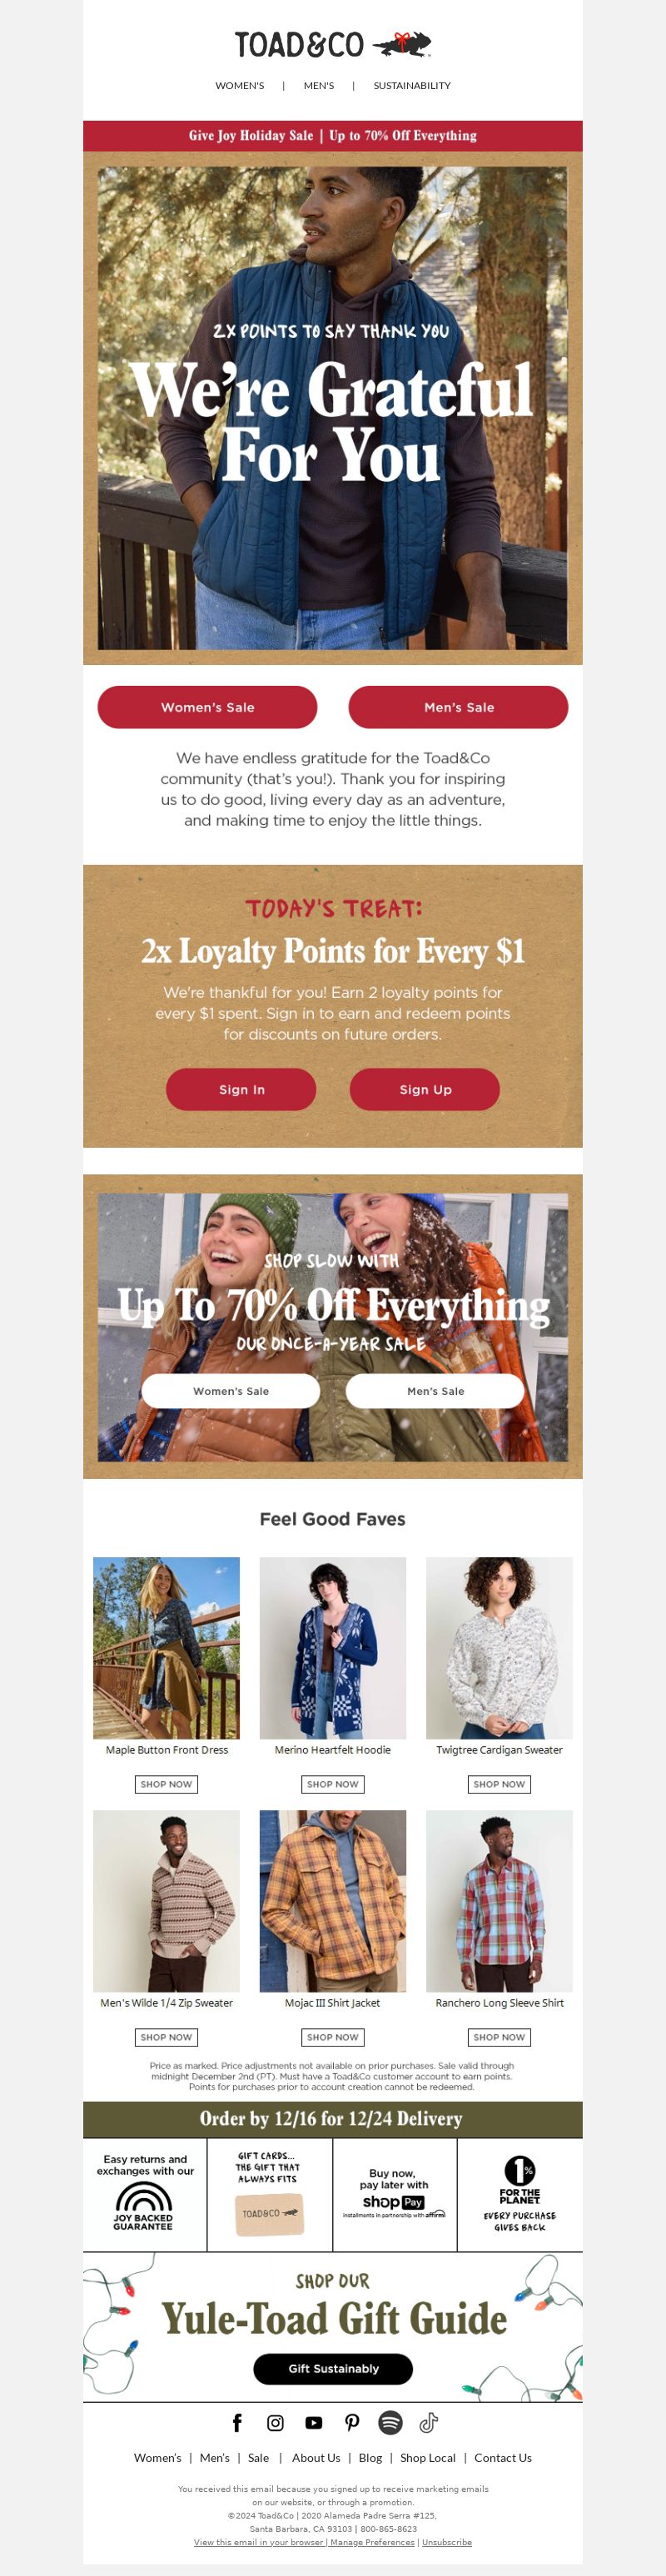Click the red Men's Sale button
The height and width of the screenshot is (2576, 666).
[x=458, y=707]
